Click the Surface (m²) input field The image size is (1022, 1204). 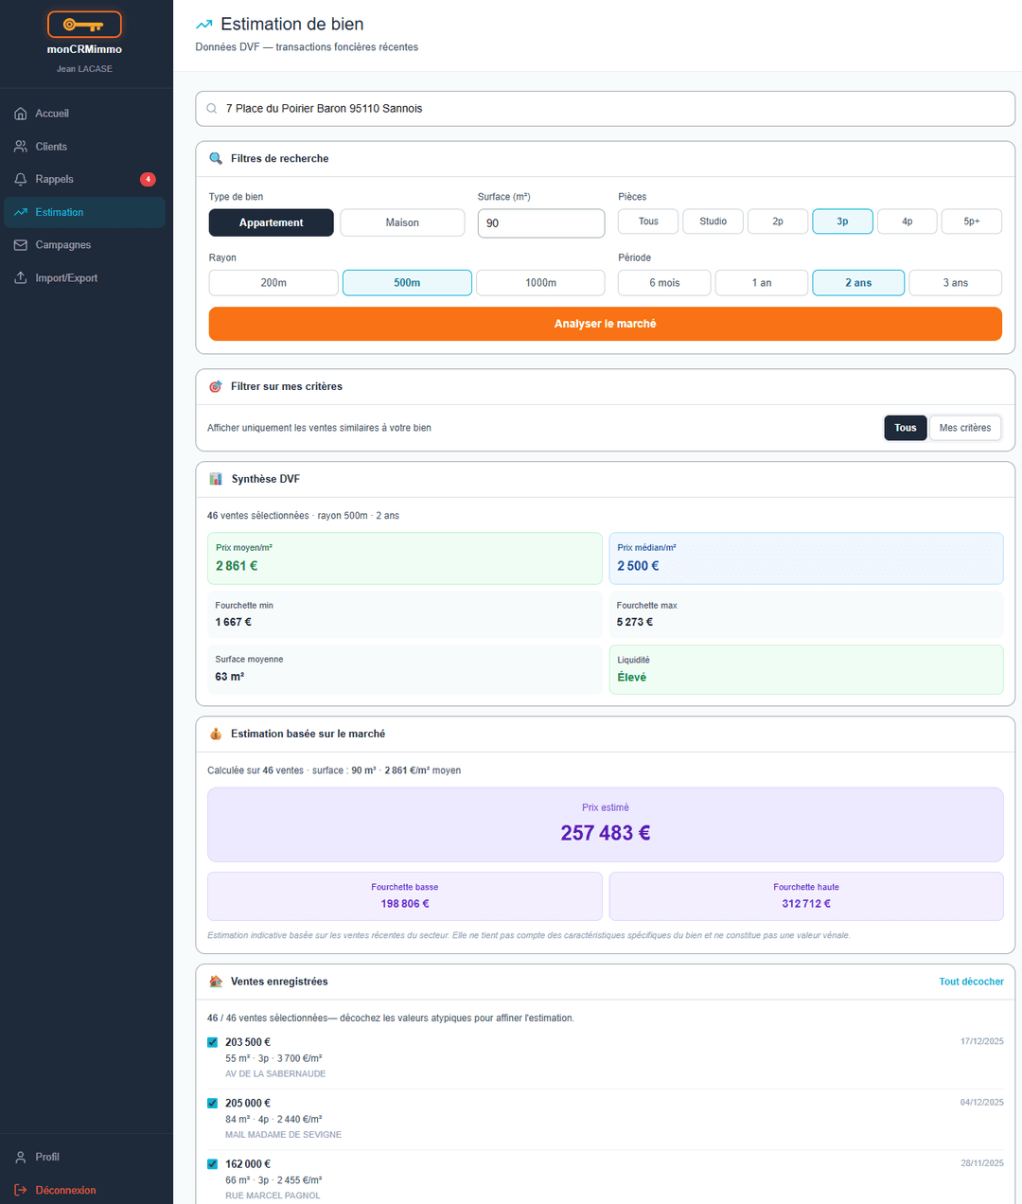tap(541, 223)
